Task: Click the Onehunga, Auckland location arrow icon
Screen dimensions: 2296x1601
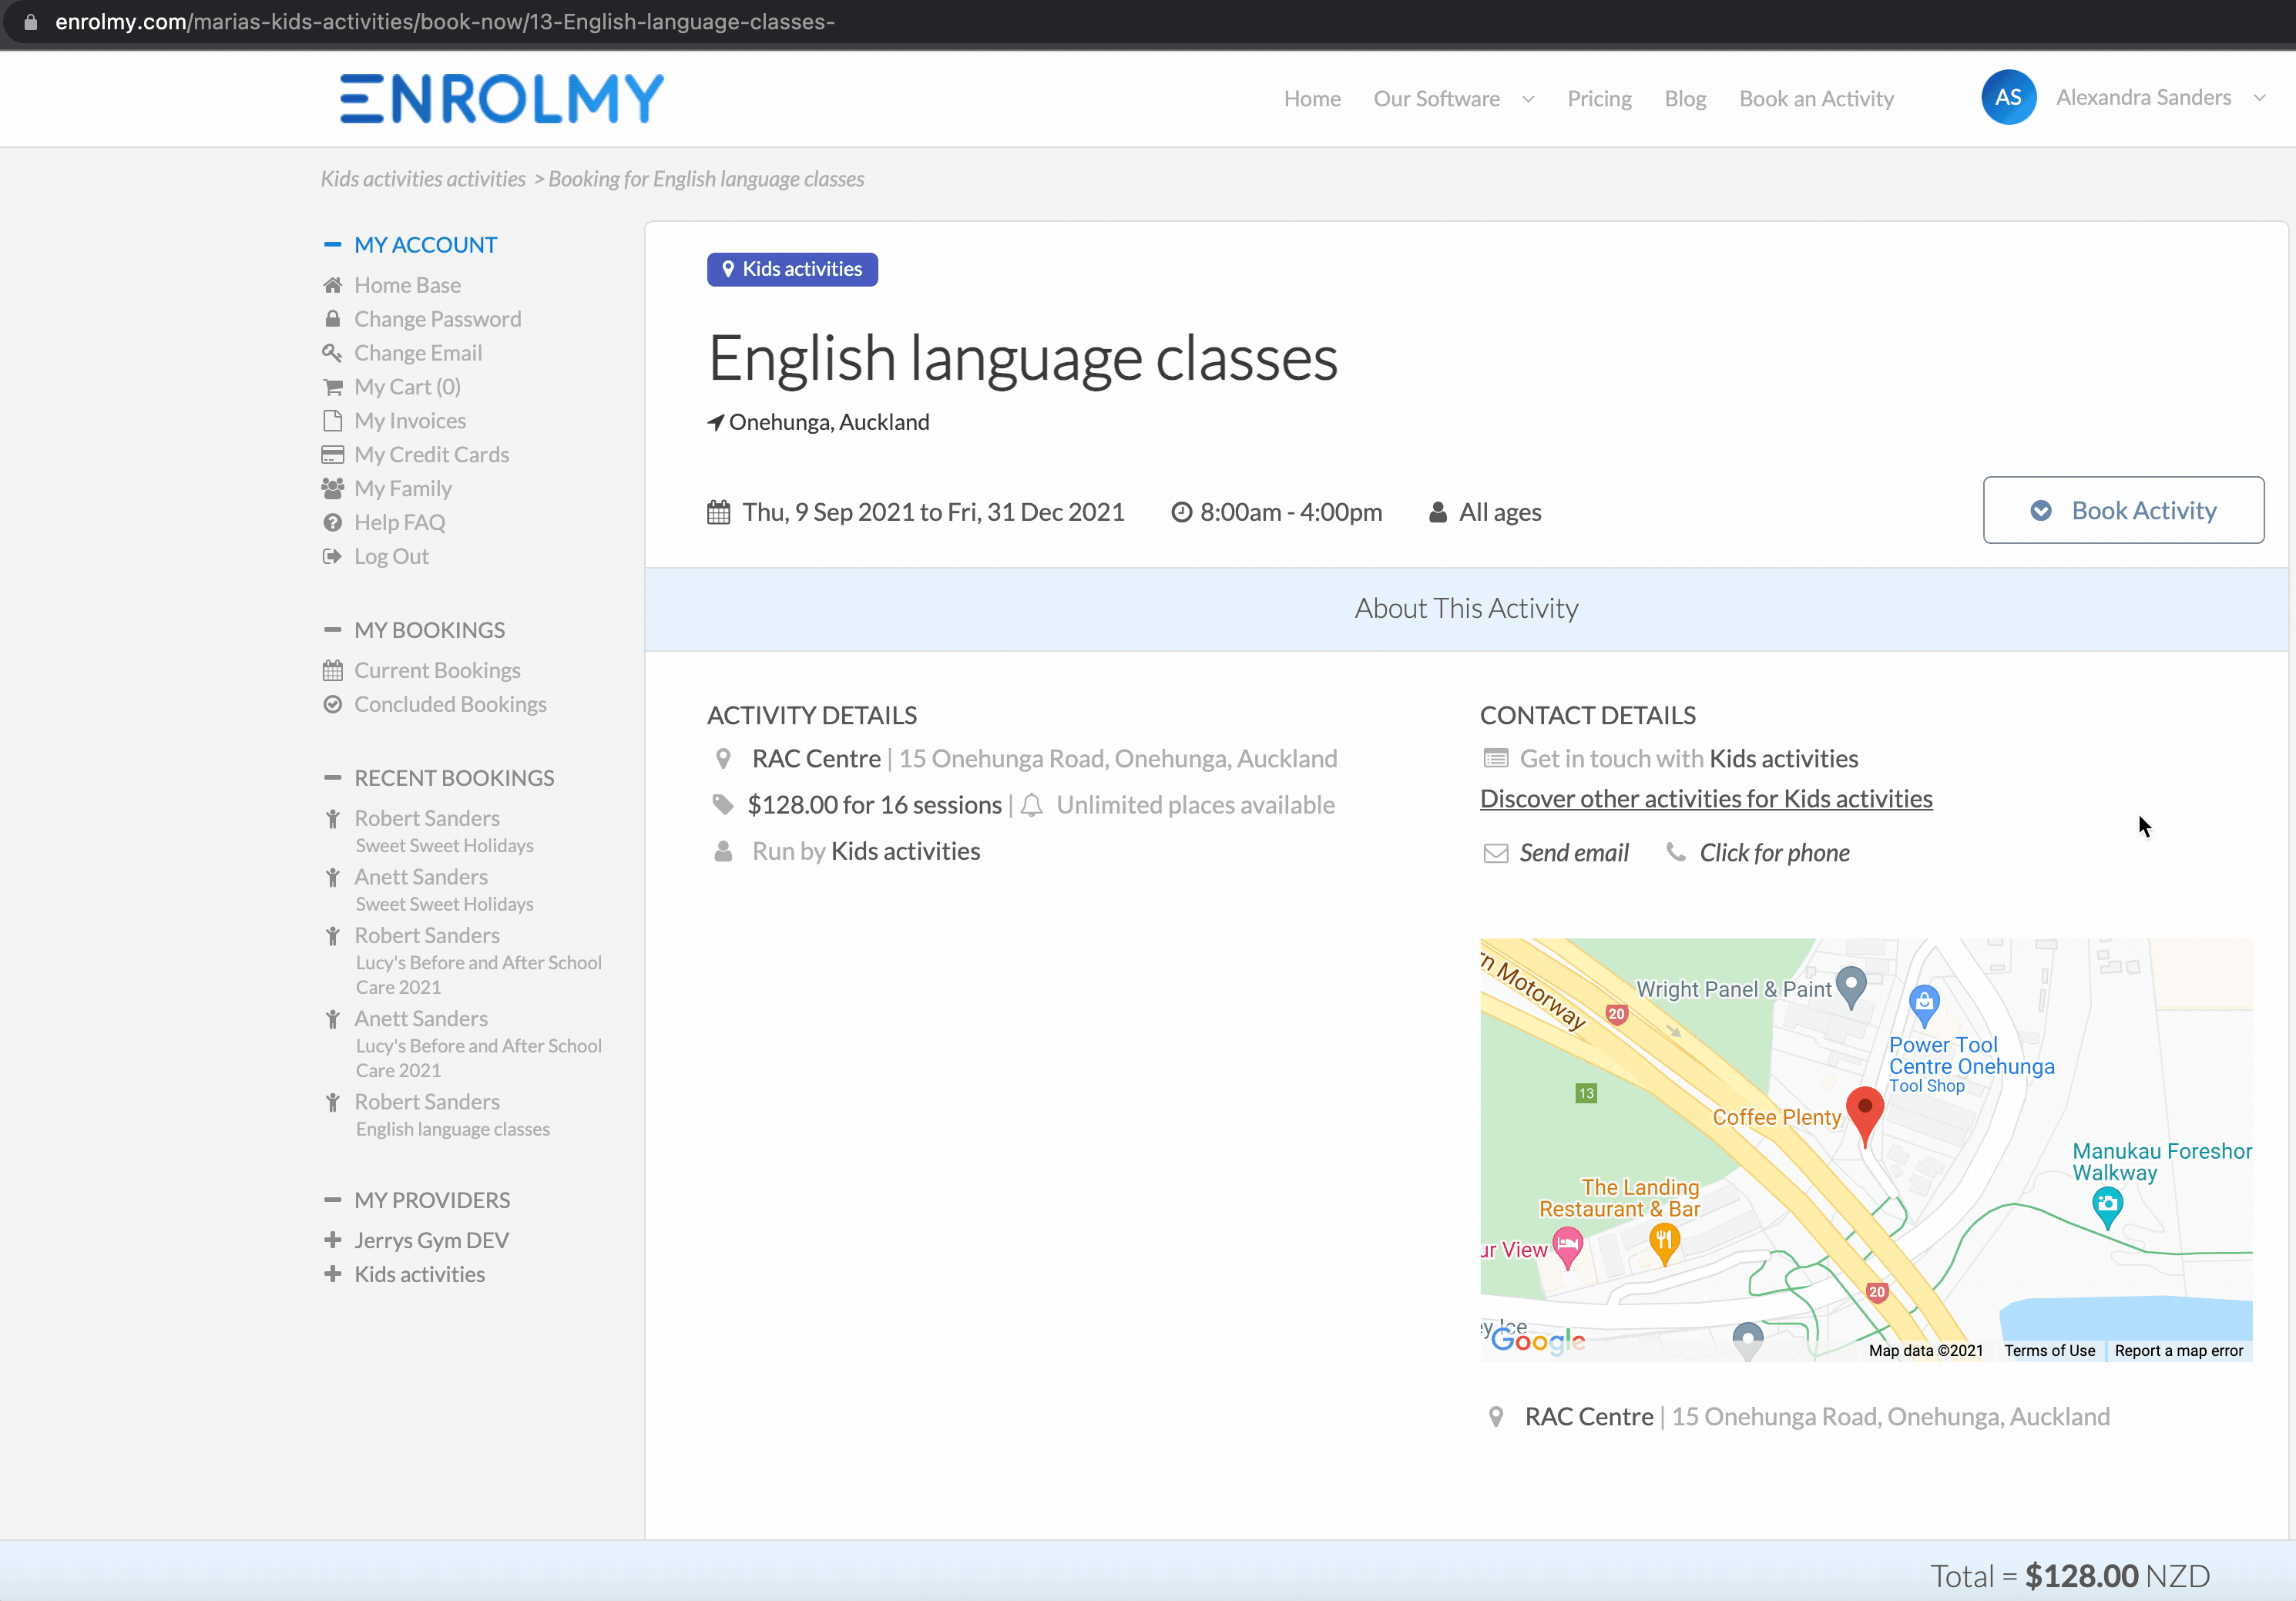Action: 715,422
